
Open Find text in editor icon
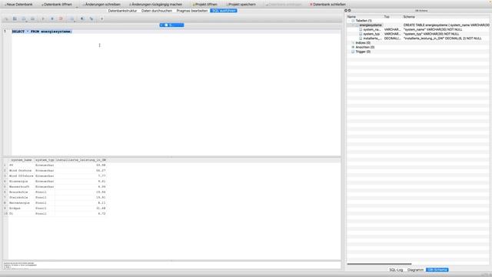click(82, 18)
